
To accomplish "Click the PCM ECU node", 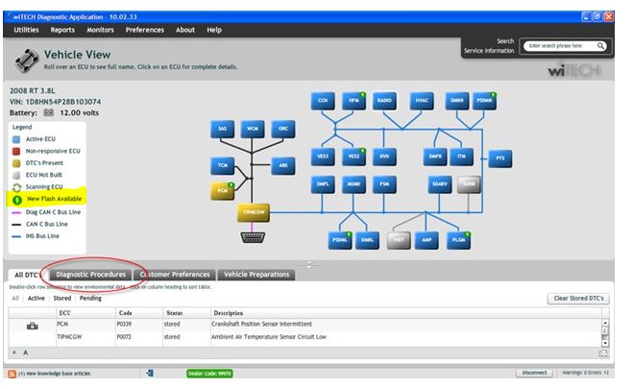I will pyautogui.click(x=222, y=191).
